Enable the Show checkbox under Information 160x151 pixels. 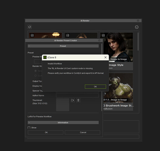(29, 127)
